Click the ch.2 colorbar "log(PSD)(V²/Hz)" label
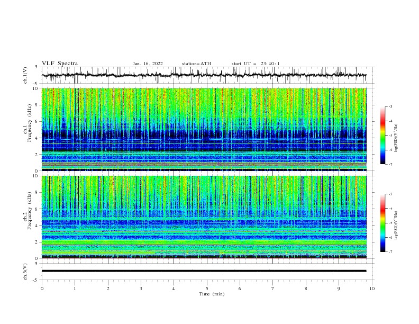The image size is (419, 324). [396, 226]
